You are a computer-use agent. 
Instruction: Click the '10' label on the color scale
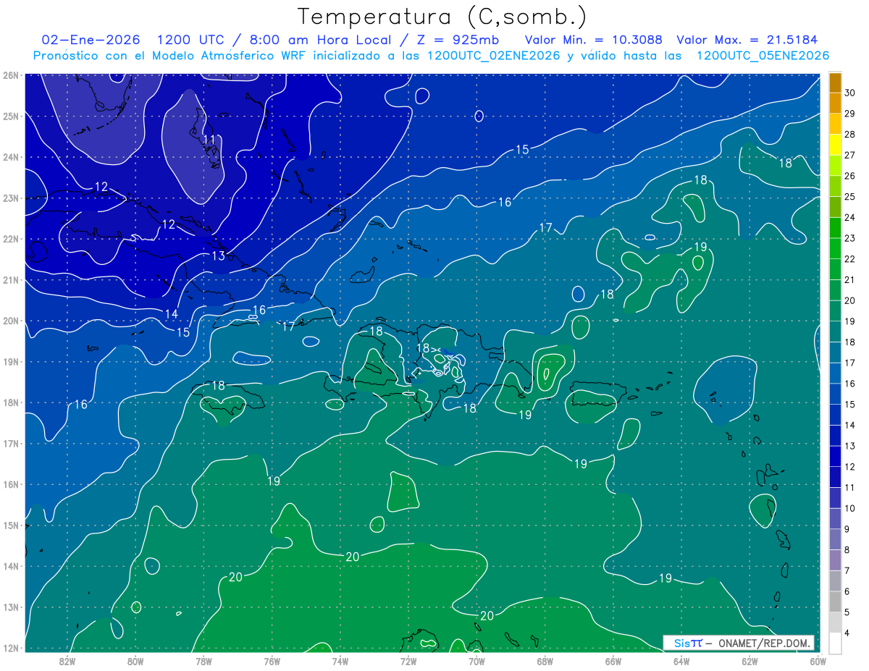850,508
